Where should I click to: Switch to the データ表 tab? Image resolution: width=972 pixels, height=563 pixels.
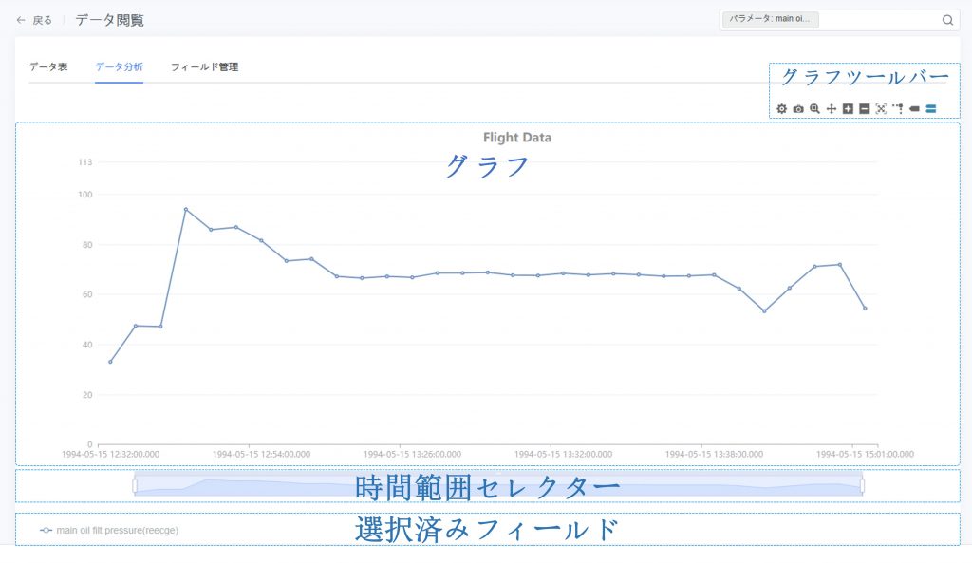pyautogui.click(x=48, y=67)
